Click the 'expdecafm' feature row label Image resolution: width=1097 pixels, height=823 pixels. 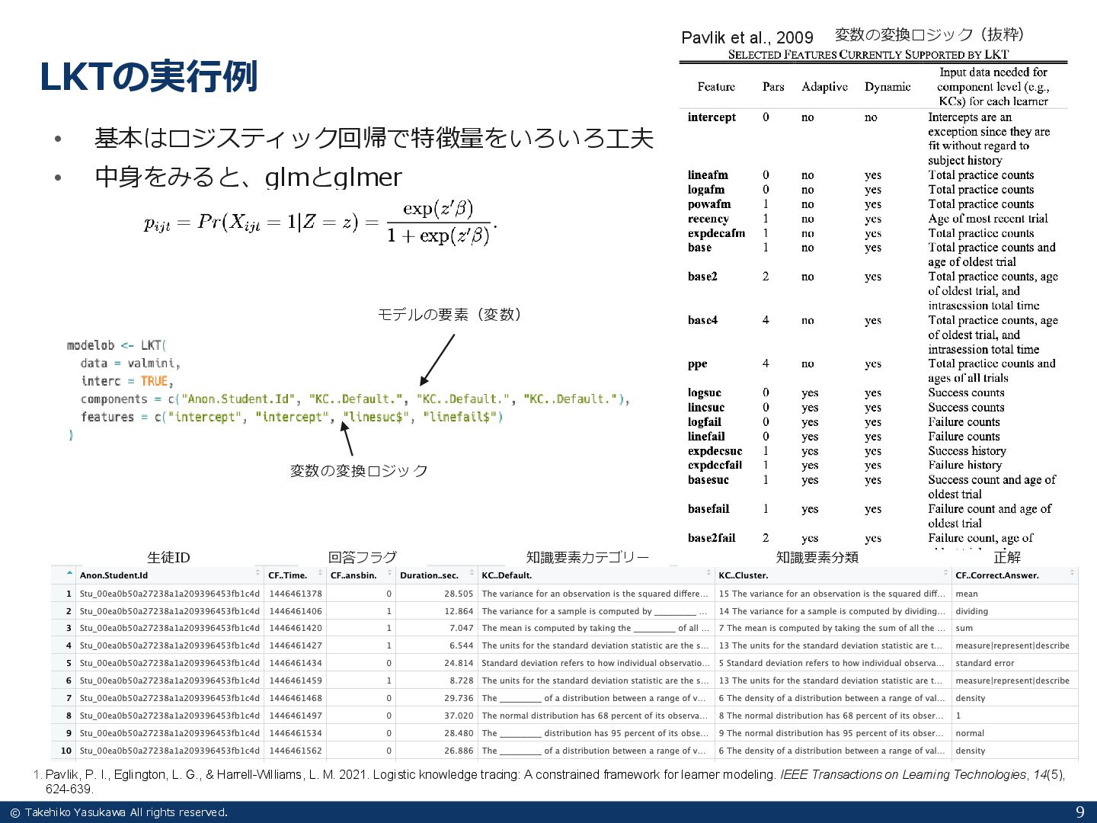pyautogui.click(x=716, y=233)
